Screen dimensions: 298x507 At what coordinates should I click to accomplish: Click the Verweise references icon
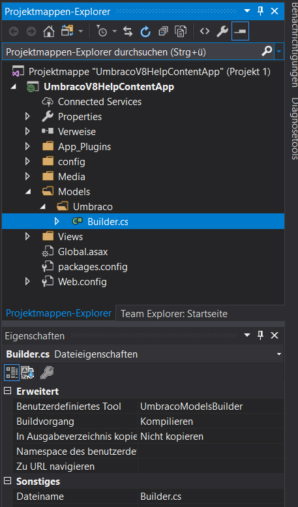tap(48, 132)
